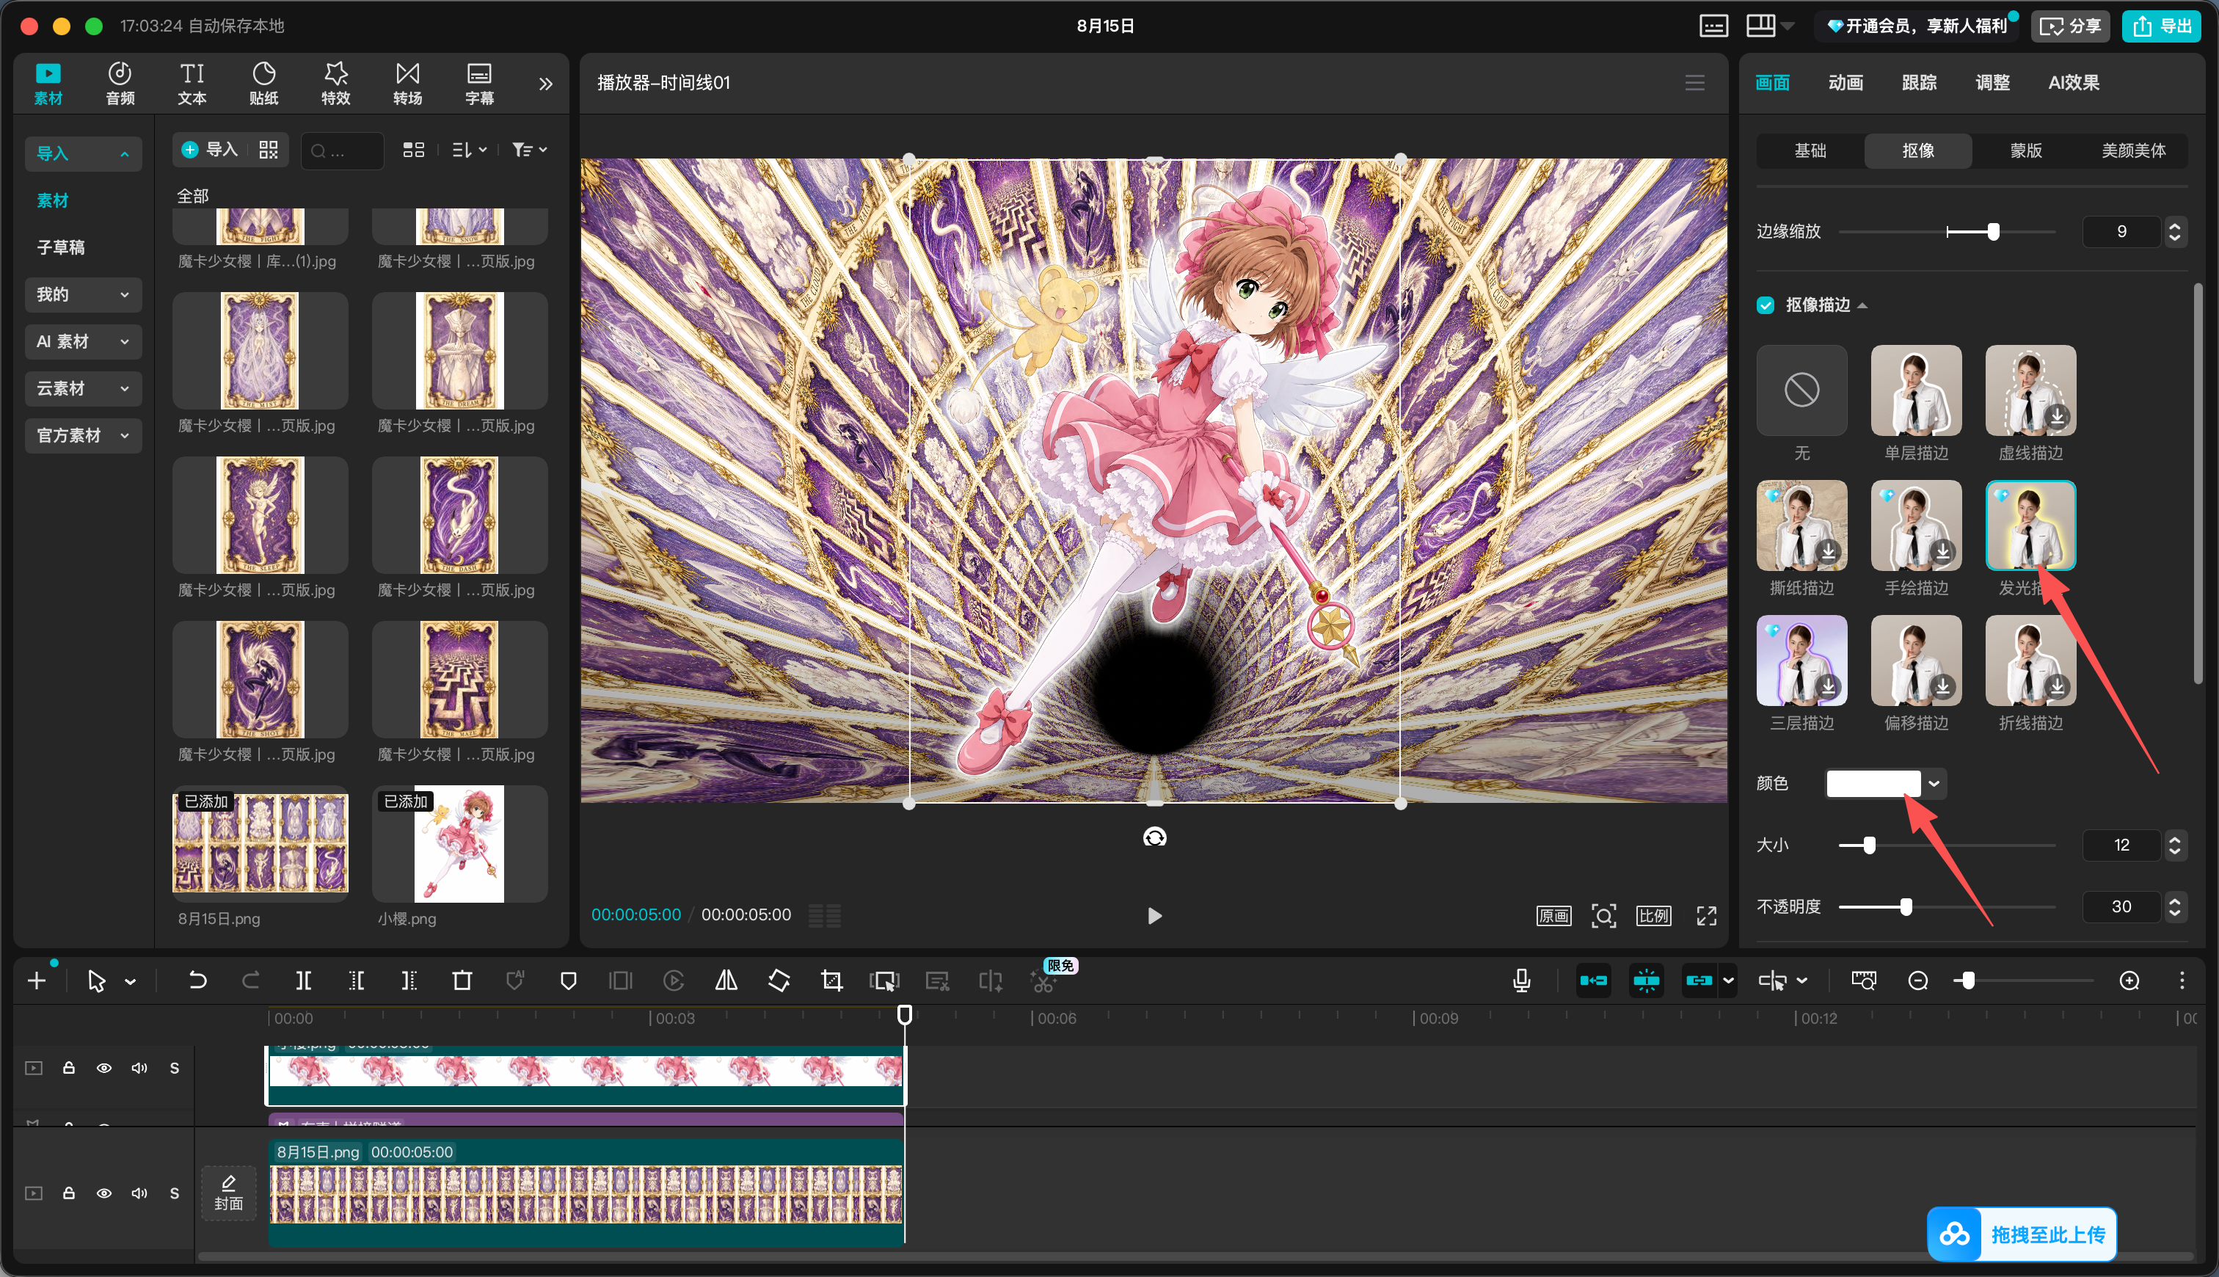This screenshot has height=1277, width=2219.
Task: Toggle visibility of the 8月15日.png track
Action: tap(104, 1193)
